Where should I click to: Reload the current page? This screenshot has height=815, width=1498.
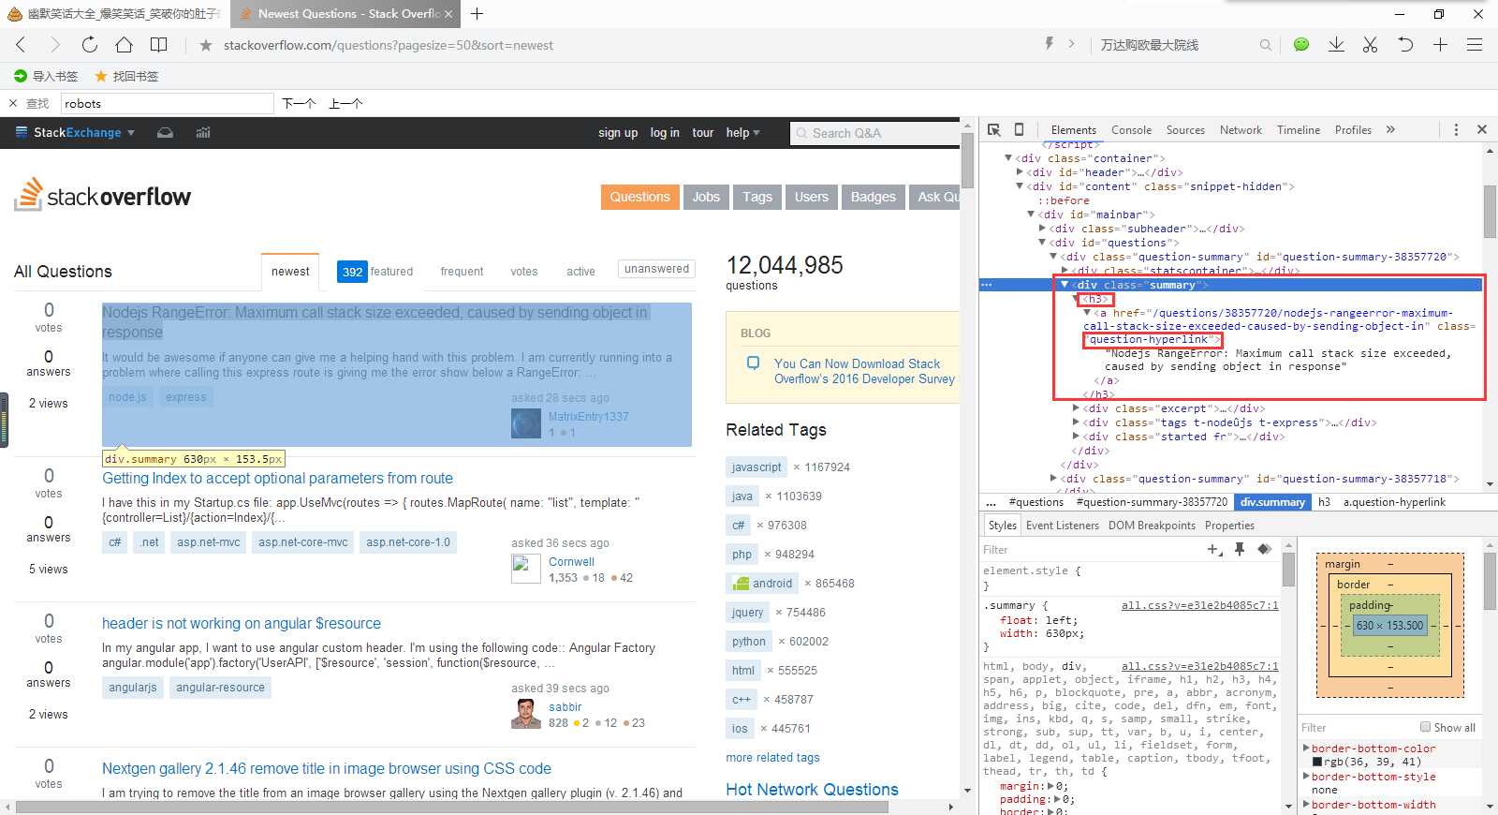(89, 44)
